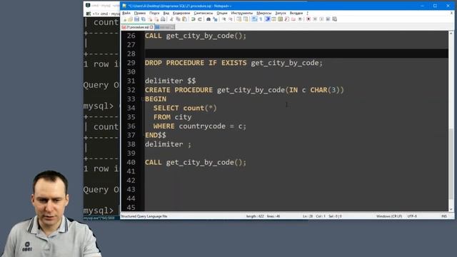
Task: Click the empty highlighted line 28
Action: (x=296, y=54)
